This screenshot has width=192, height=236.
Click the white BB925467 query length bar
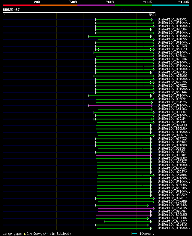[x=79, y=12]
